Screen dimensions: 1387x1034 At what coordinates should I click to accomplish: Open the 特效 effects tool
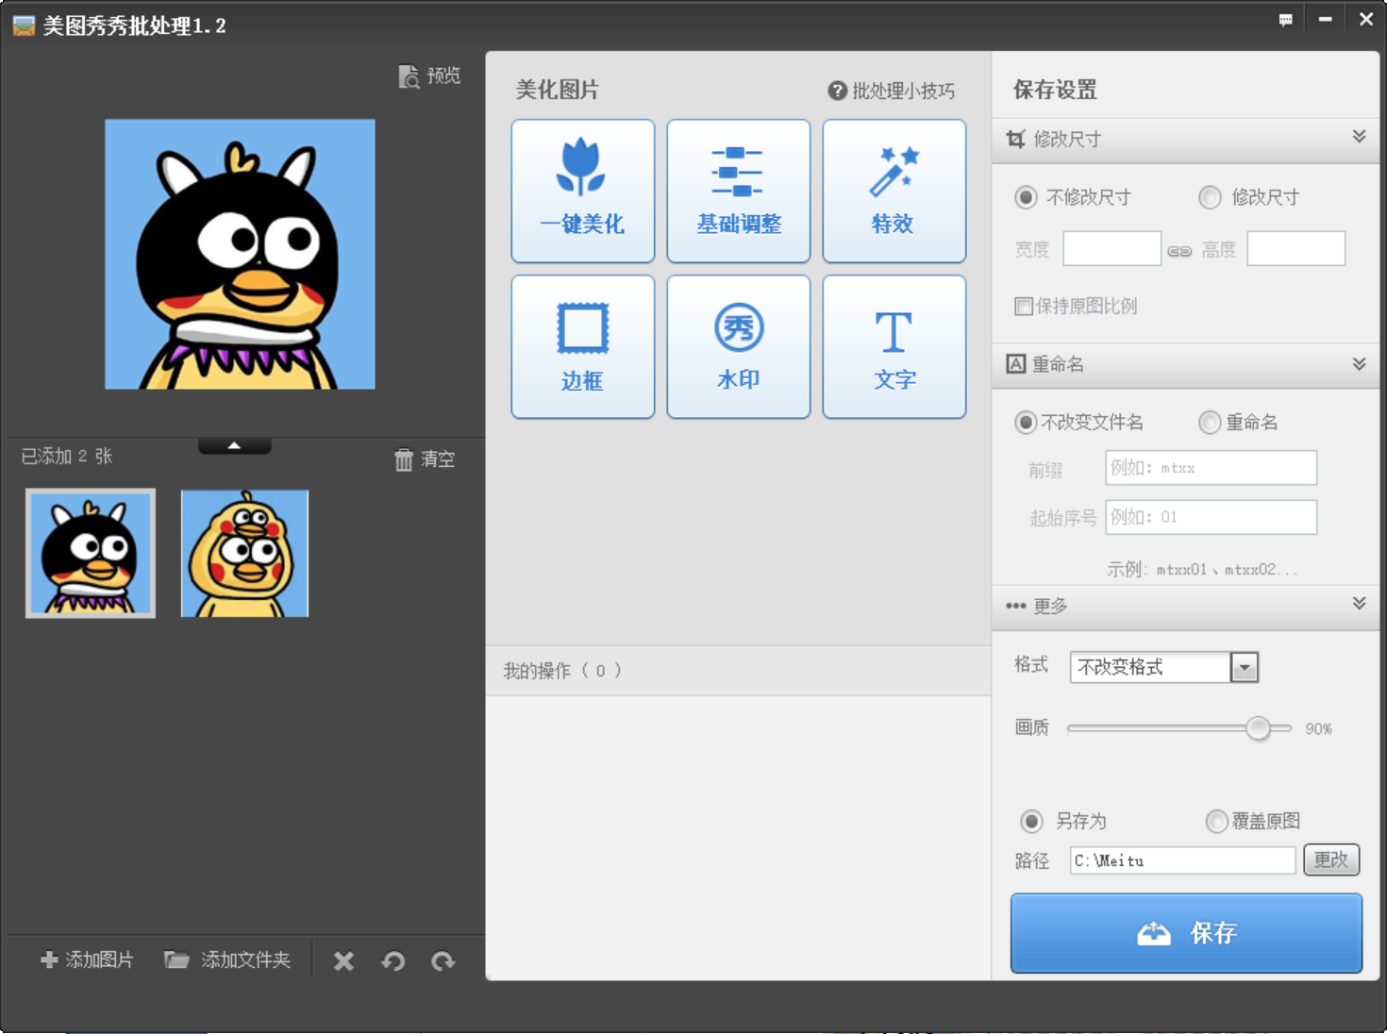pyautogui.click(x=894, y=192)
